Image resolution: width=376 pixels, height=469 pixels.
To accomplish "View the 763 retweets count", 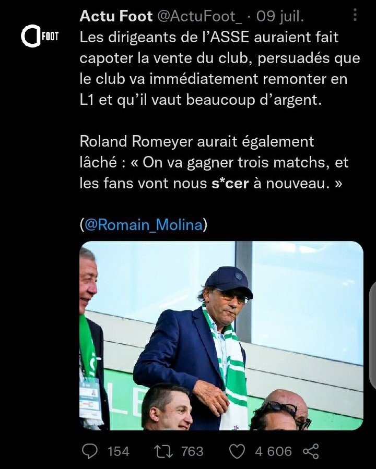I will click(x=192, y=451).
